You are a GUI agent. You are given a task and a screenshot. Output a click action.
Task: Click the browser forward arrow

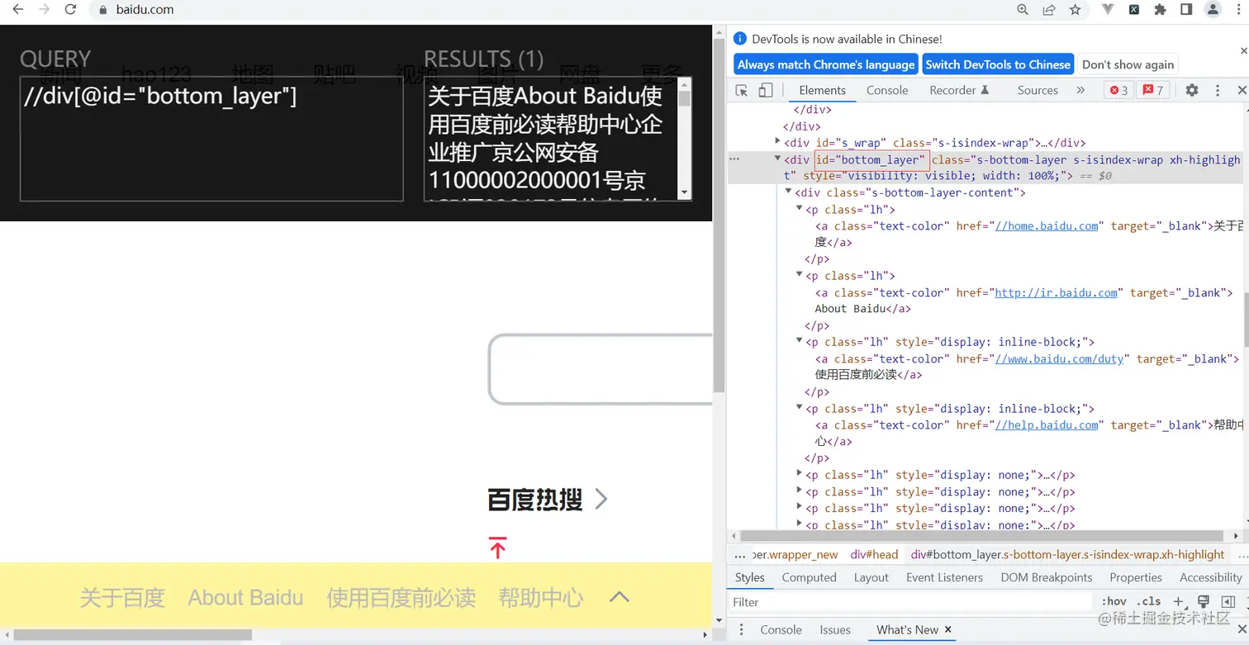[x=44, y=10]
